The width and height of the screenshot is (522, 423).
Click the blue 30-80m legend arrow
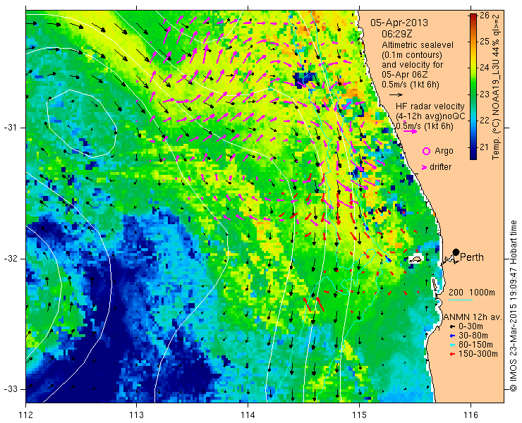pyautogui.click(x=452, y=336)
